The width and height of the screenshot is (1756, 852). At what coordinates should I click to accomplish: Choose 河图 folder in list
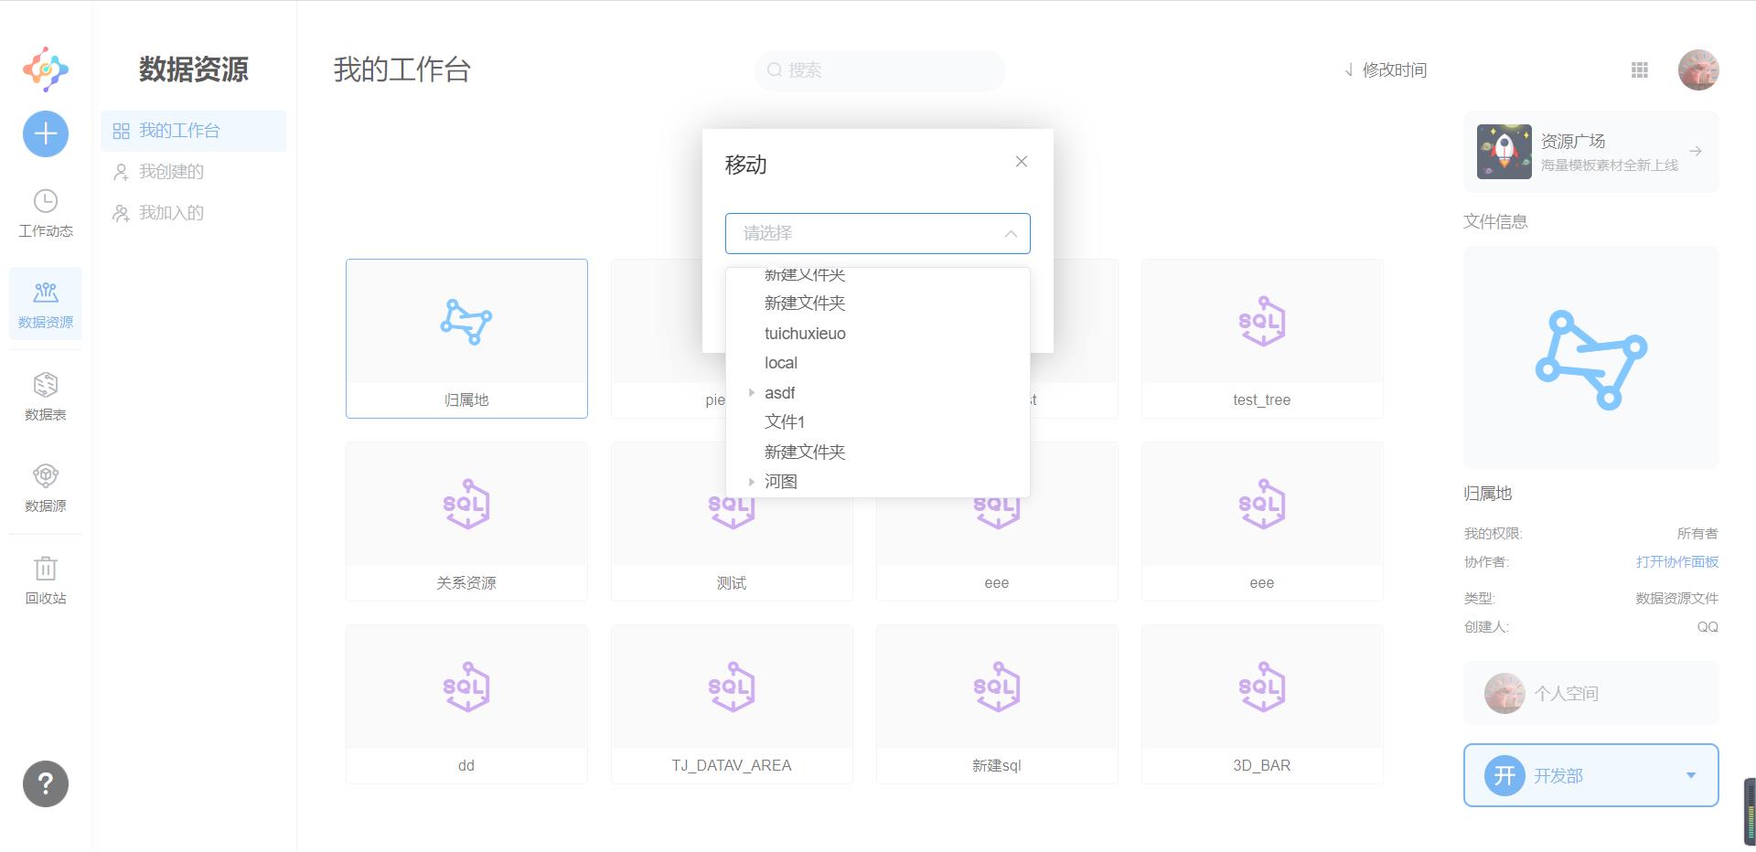pyautogui.click(x=781, y=481)
